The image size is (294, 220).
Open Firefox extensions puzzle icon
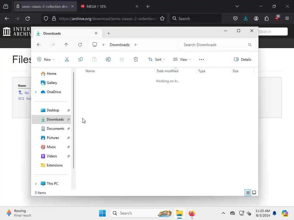(x=266, y=19)
